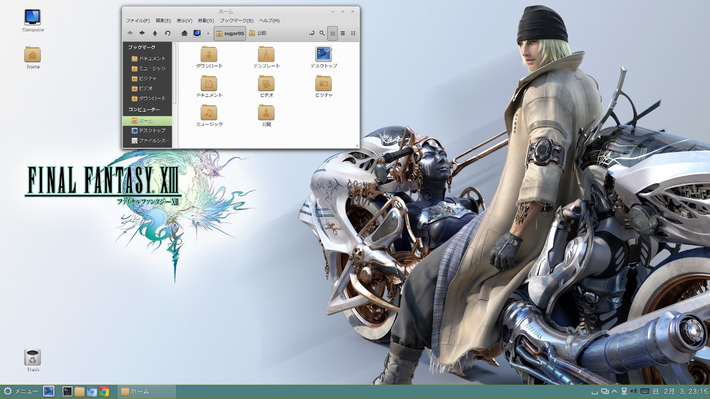Open the panel clock calendar
The width and height of the screenshot is (710, 399).
coord(686,391)
